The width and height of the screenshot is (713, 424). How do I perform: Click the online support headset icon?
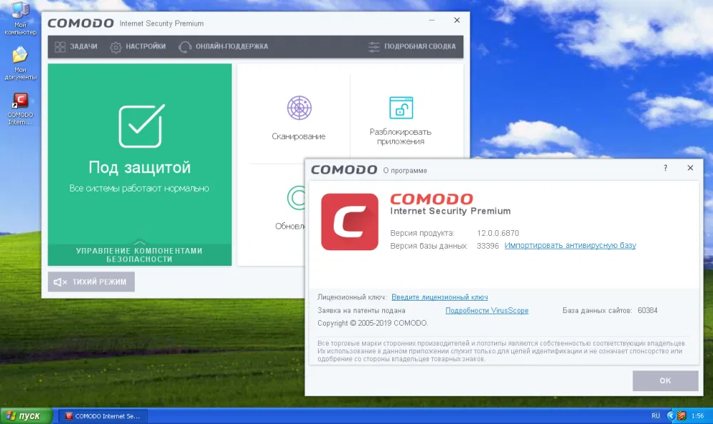click(185, 47)
